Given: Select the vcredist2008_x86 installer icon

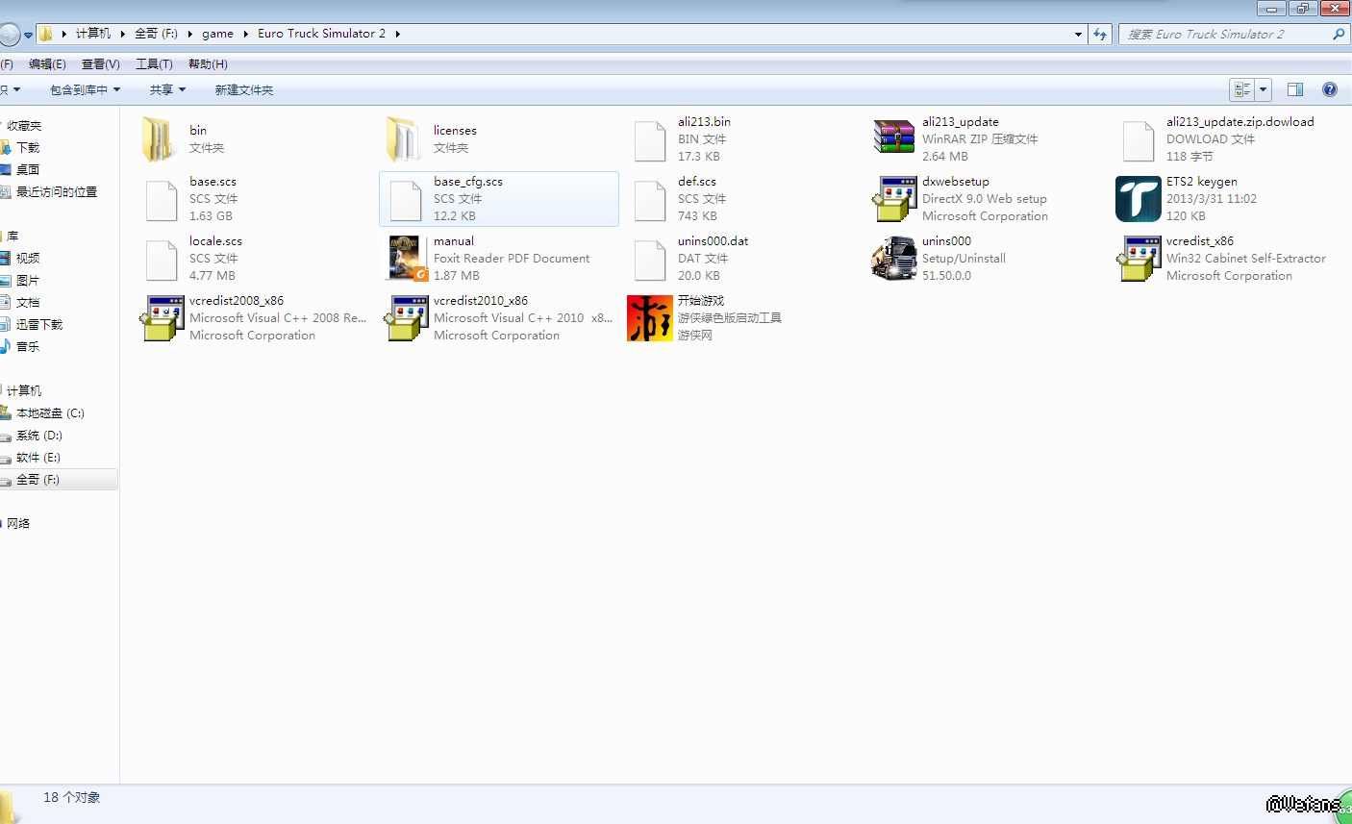Looking at the screenshot, I should point(162,318).
